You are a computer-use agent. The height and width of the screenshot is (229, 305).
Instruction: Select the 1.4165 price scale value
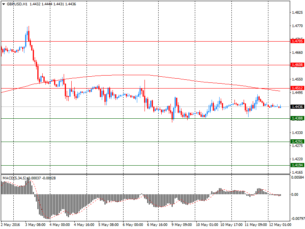pos(297,173)
